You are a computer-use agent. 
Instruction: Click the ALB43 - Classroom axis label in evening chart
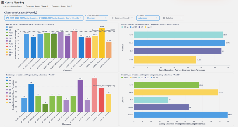coord(105,117)
